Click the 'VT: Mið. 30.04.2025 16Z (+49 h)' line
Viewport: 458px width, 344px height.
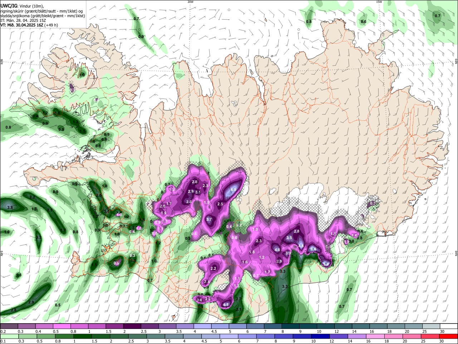[29, 25]
